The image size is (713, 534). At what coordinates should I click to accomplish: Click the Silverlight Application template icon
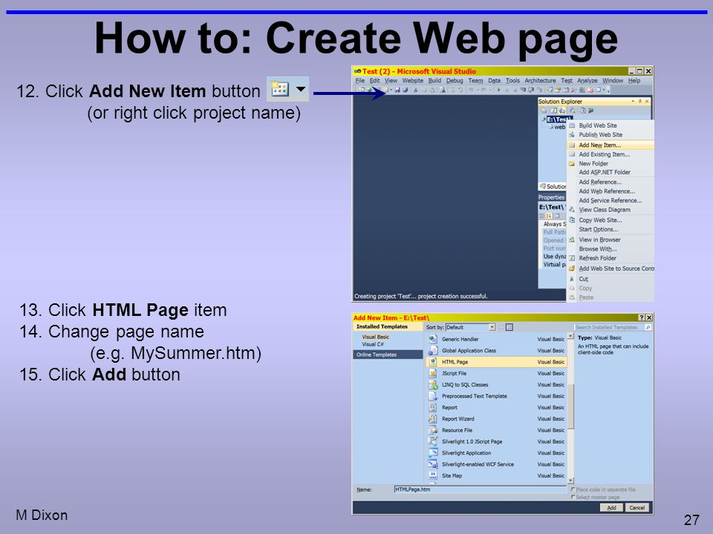(433, 452)
